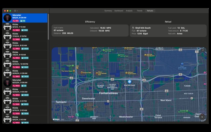The image size is (211, 132).
Task: Click the IKEA map marker
Action: pos(77,68)
